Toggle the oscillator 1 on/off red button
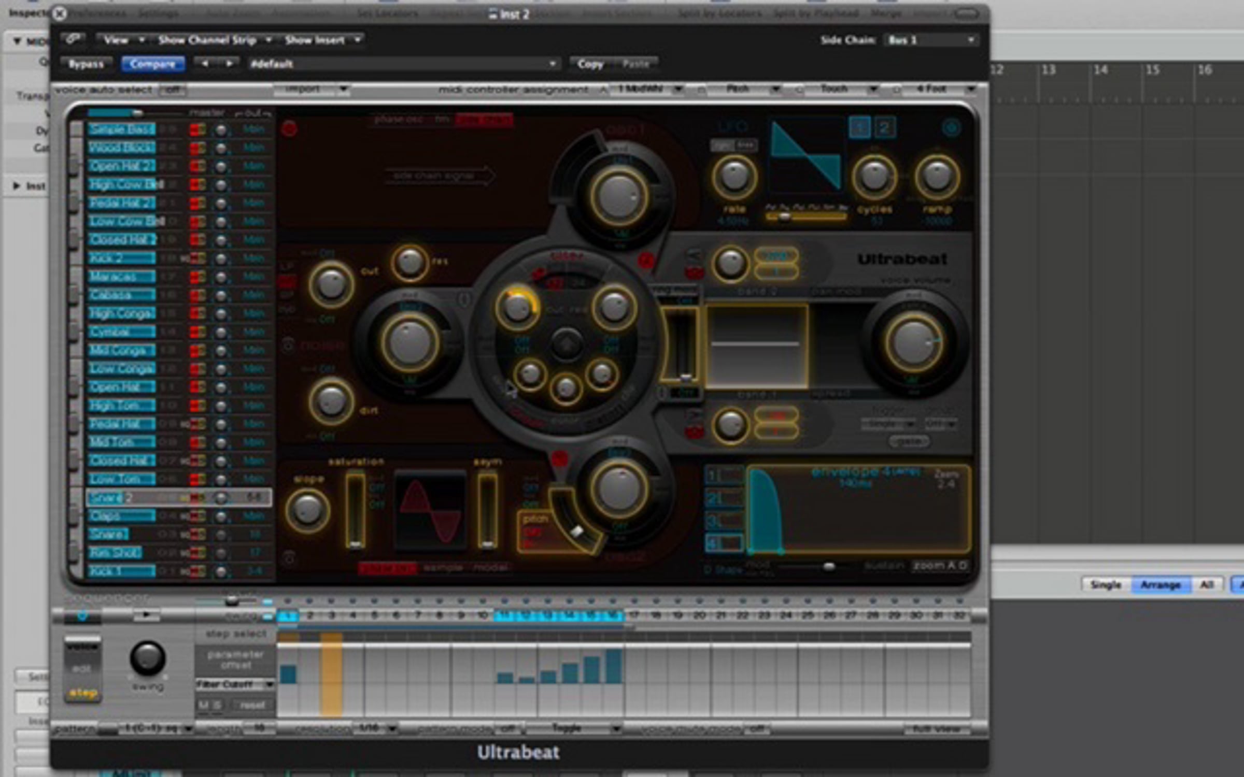1244x777 pixels. 289,128
